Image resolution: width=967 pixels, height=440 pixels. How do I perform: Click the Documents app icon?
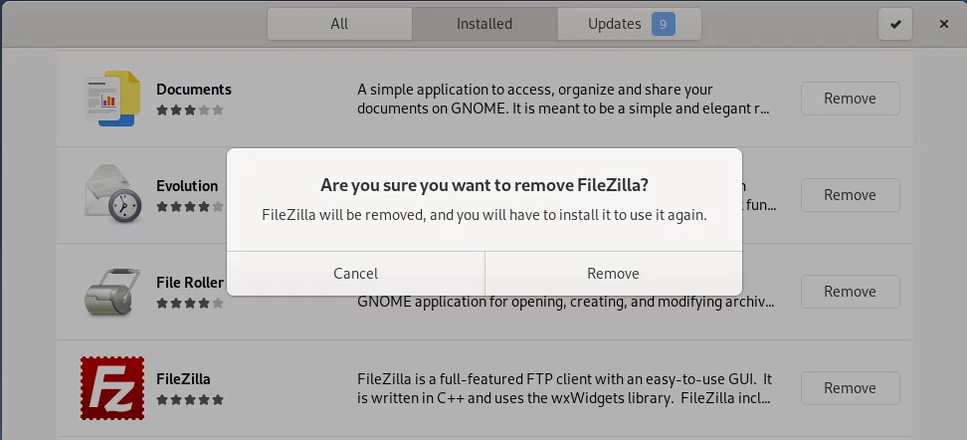point(112,99)
